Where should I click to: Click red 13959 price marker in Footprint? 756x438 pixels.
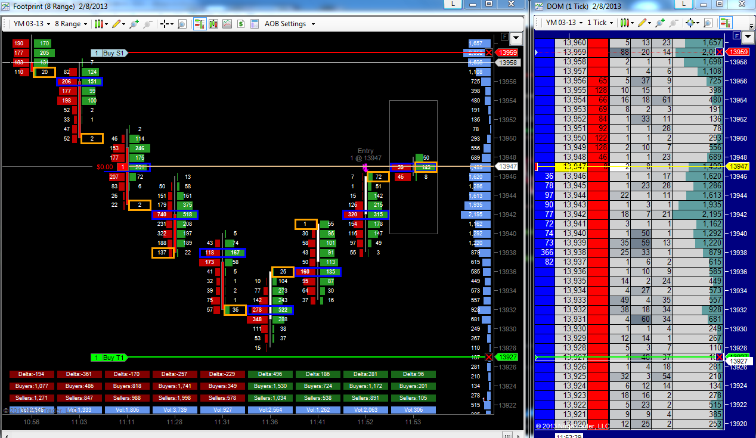[x=507, y=53]
